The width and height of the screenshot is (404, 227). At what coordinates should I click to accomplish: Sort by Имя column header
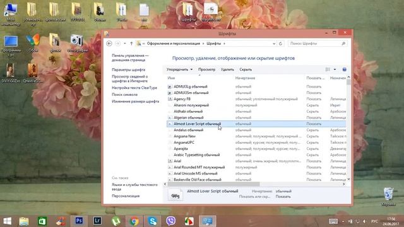click(x=171, y=78)
